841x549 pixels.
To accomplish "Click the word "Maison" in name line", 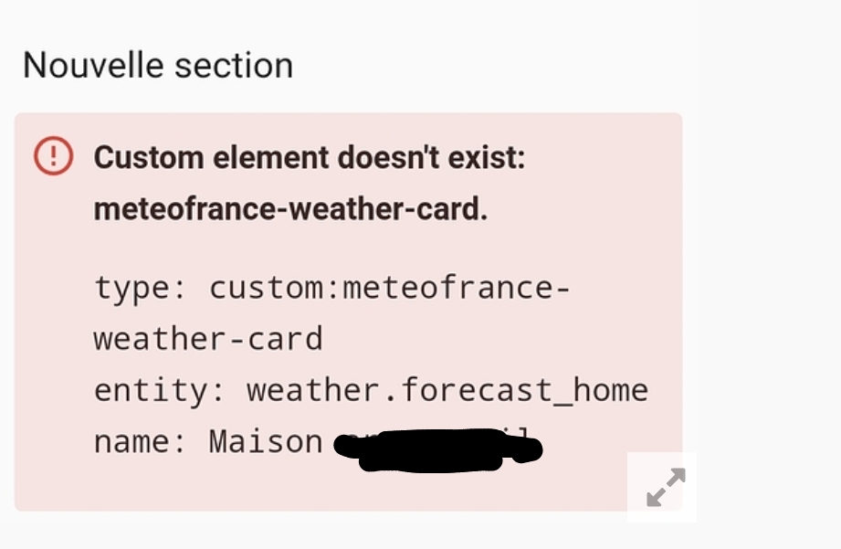I will tap(266, 442).
